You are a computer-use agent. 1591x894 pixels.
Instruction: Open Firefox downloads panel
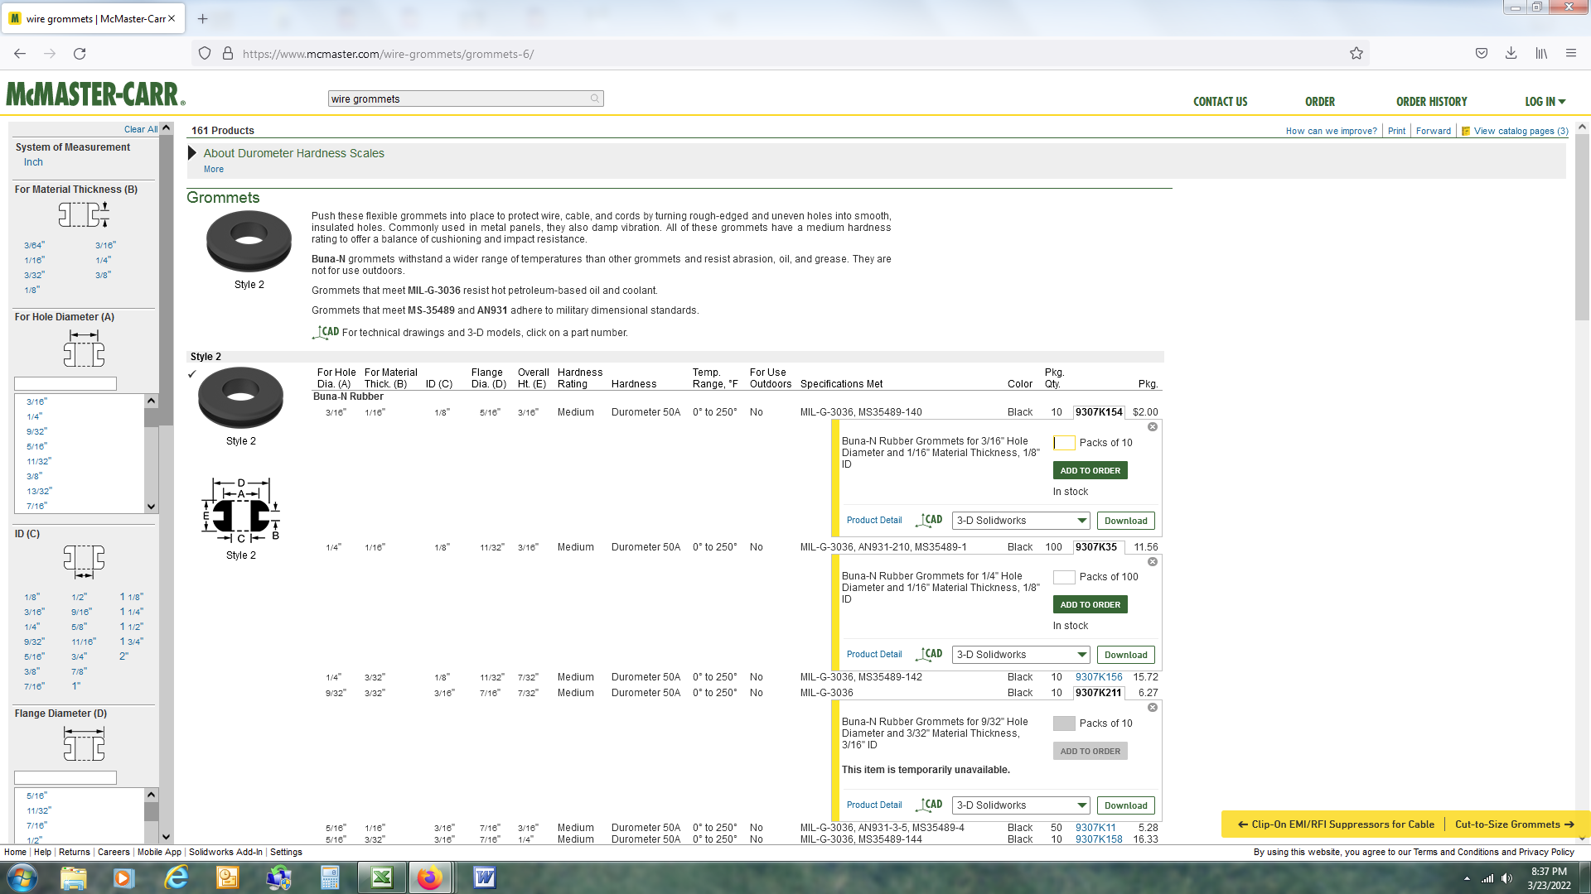pyautogui.click(x=1511, y=54)
